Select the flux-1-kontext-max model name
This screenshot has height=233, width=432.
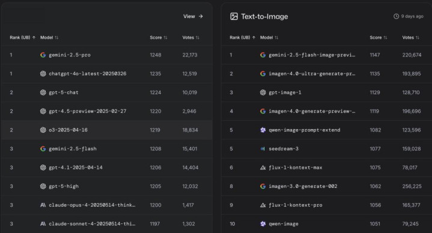296,168
